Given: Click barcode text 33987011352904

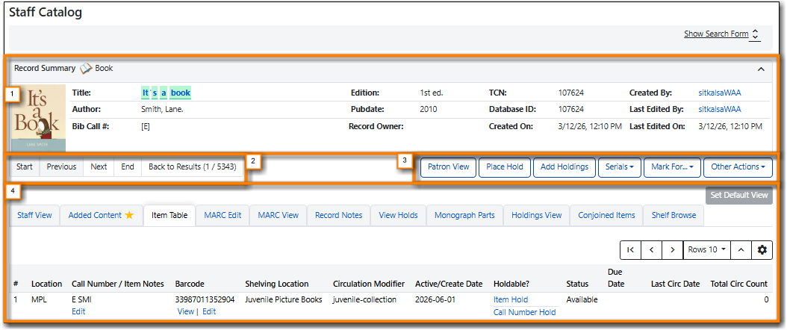Looking at the screenshot, I should [205, 300].
